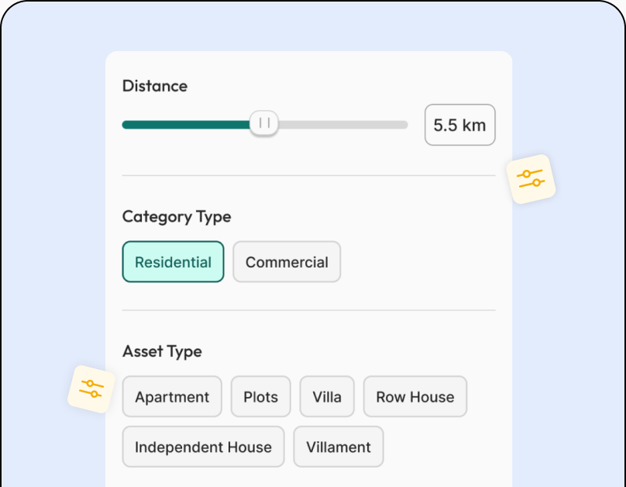Viewport: 626px width, 487px height.
Task: Click the grip lines on slider thumb
Action: click(x=264, y=123)
